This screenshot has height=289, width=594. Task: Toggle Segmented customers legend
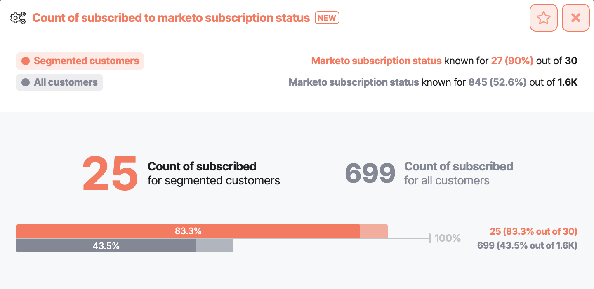point(80,61)
